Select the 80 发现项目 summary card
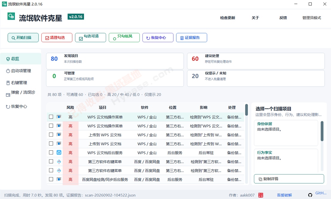Viewport: 331px width, 199px height. tap(115, 61)
